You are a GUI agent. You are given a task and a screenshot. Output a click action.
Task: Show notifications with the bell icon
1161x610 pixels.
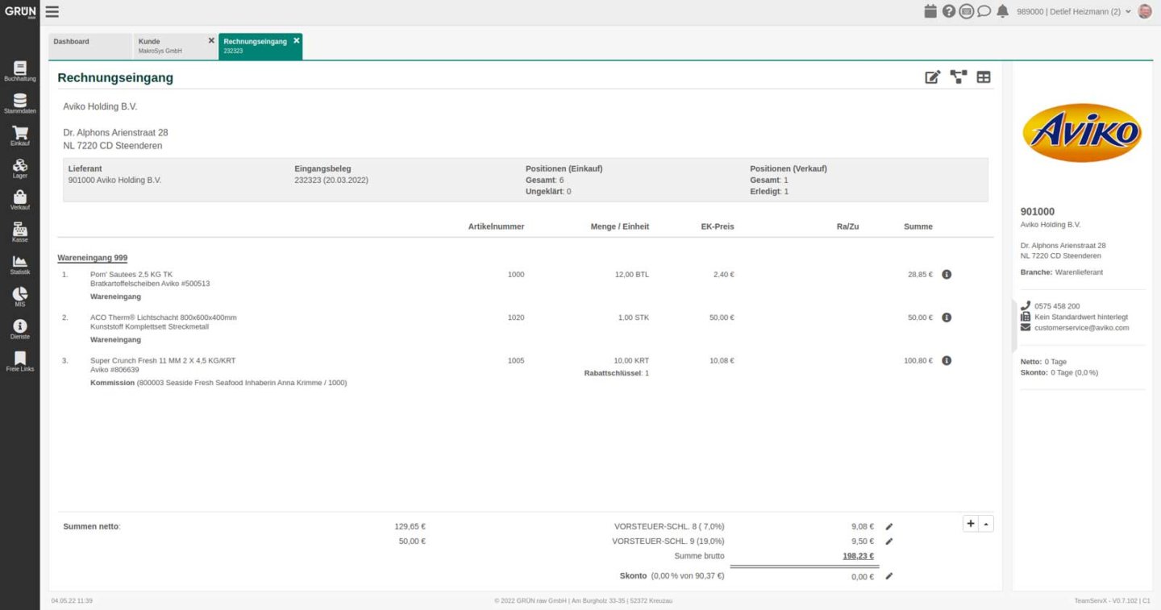1003,11
